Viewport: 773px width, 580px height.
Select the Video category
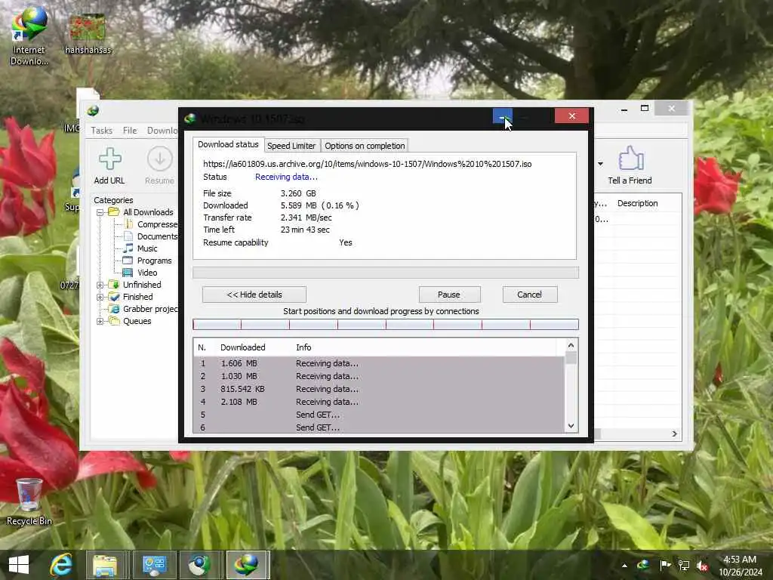coord(140,272)
